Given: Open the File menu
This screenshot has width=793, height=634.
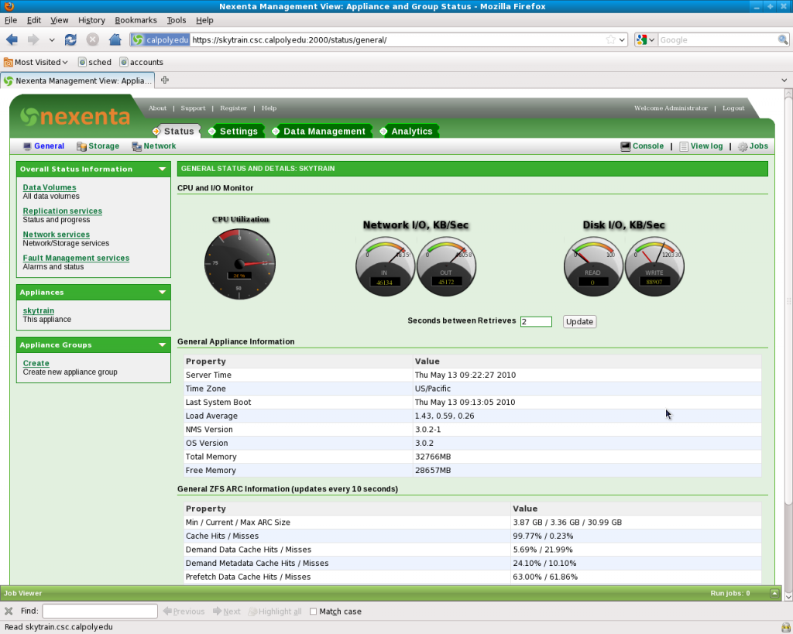Looking at the screenshot, I should click(11, 20).
